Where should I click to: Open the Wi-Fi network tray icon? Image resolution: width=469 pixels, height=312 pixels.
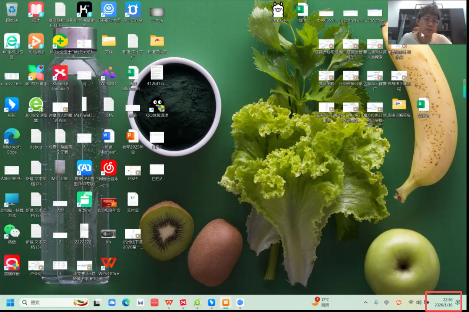tap(411, 302)
